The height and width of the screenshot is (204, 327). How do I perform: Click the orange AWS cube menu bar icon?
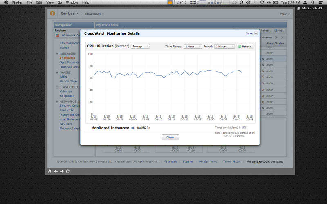point(170,2)
